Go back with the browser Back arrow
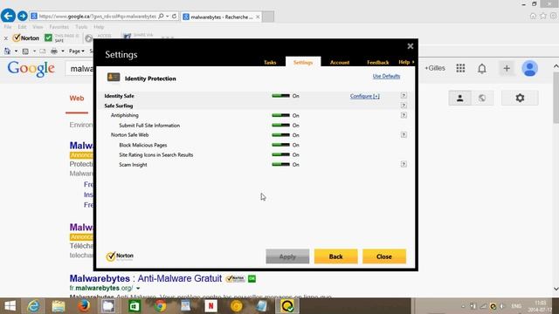Viewport: 559px width, 314px height. tap(8, 16)
